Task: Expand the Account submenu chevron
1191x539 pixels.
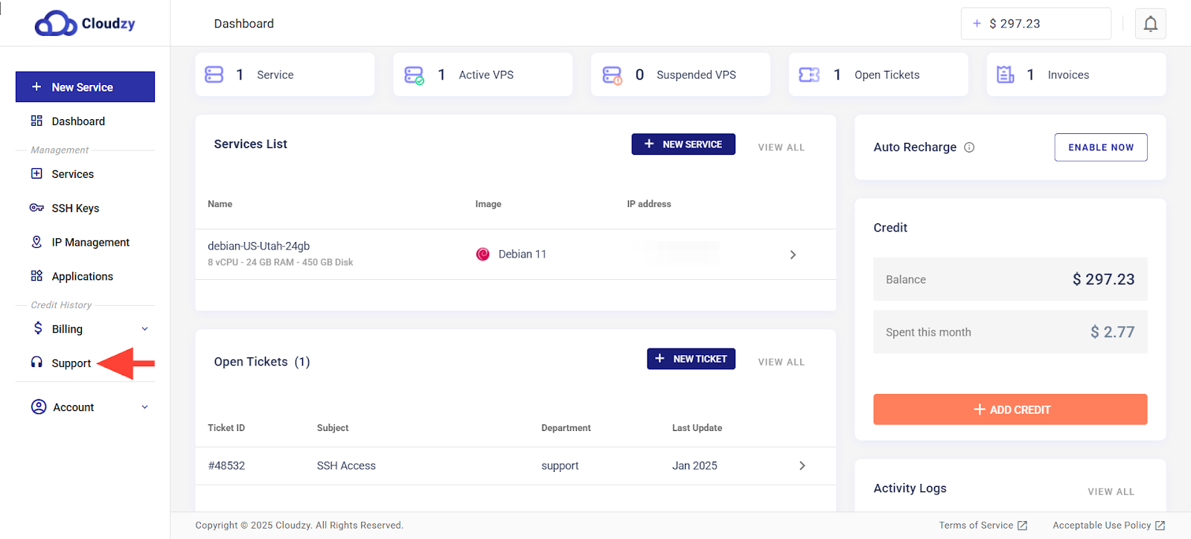Action: [x=144, y=407]
